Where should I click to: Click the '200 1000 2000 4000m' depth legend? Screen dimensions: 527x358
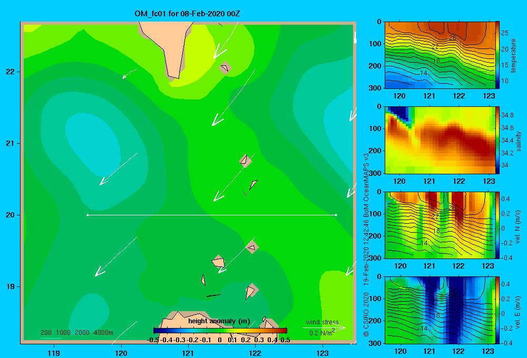point(76,333)
